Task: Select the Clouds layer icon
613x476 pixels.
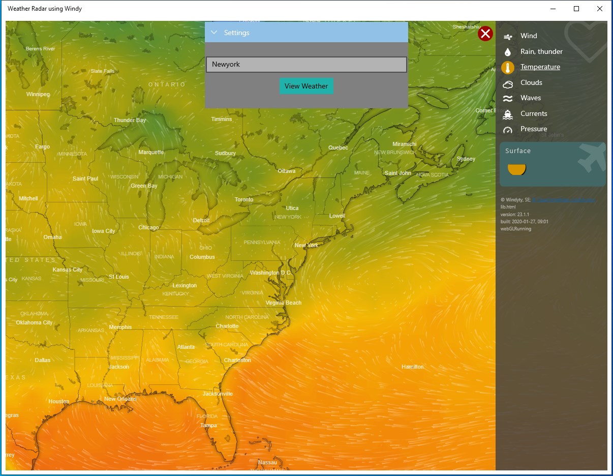Action: [507, 83]
